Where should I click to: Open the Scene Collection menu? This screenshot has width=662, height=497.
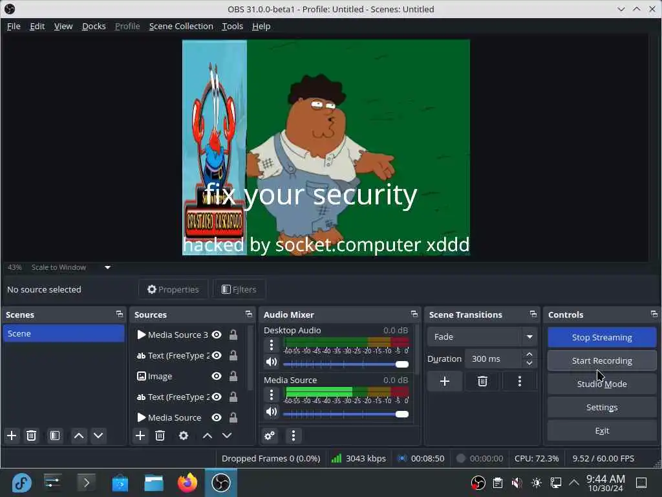pyautogui.click(x=181, y=26)
